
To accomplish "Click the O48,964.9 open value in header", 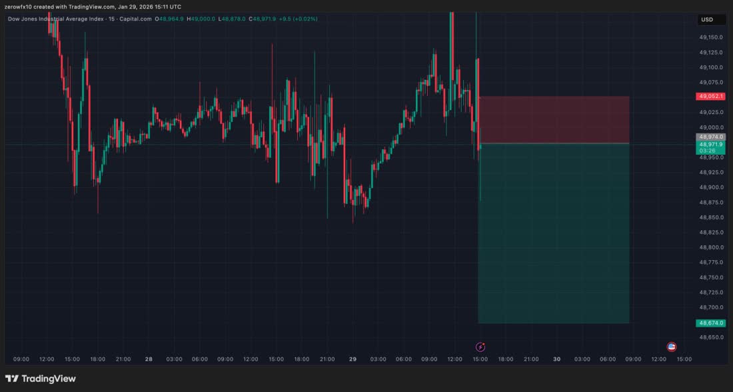I will (169, 19).
